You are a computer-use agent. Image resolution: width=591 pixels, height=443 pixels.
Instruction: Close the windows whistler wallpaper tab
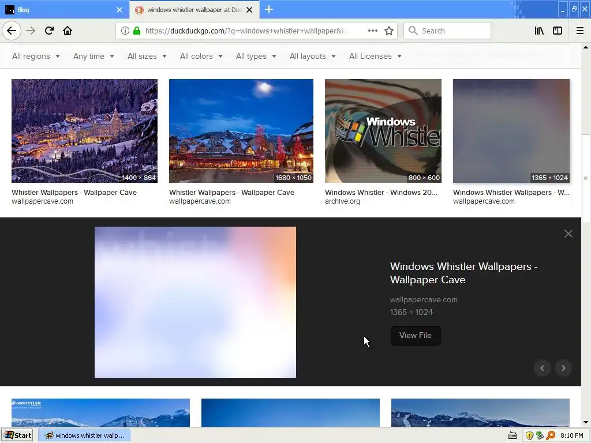pyautogui.click(x=249, y=10)
